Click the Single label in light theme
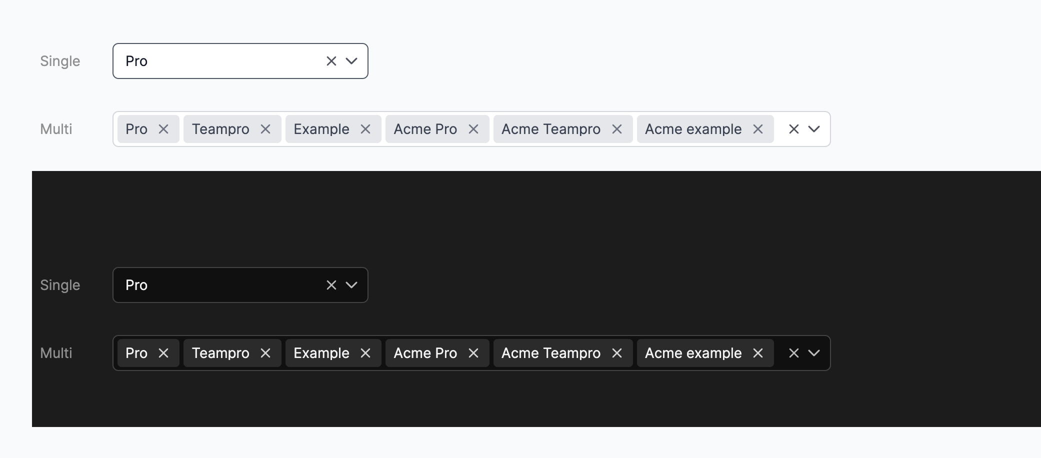 60,61
